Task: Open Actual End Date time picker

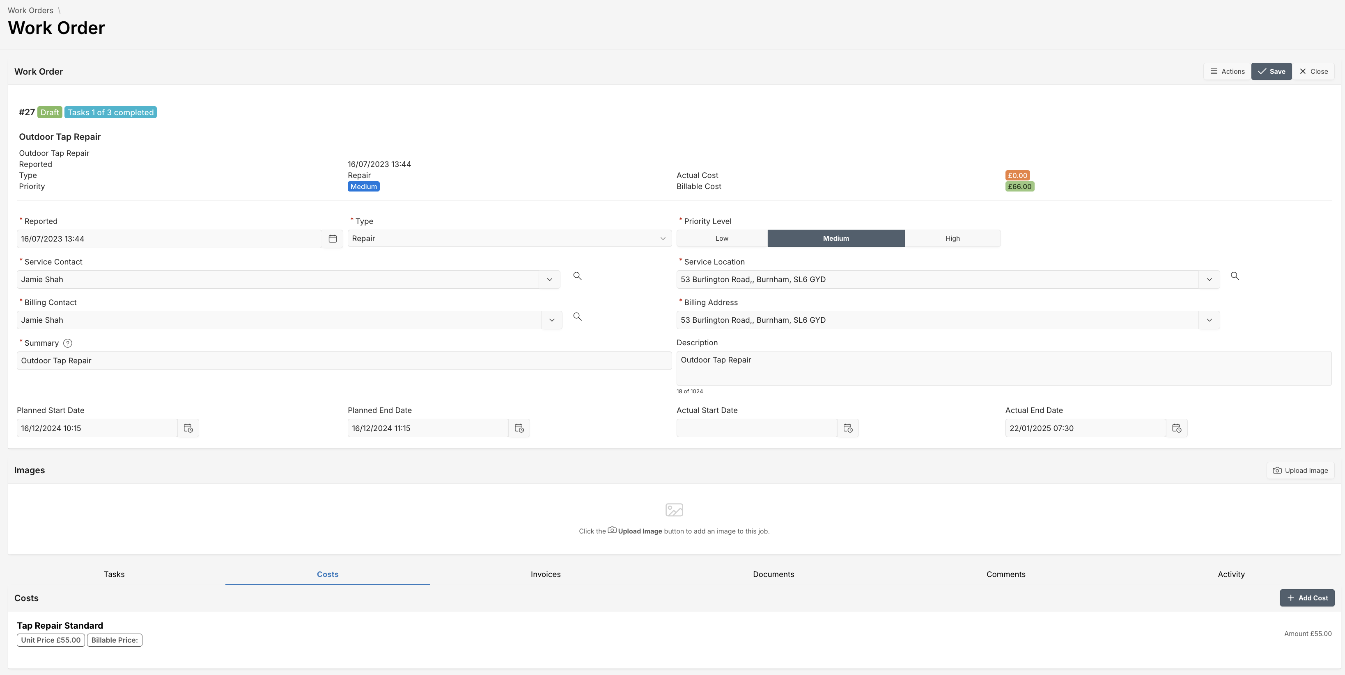Action: pyautogui.click(x=1177, y=428)
